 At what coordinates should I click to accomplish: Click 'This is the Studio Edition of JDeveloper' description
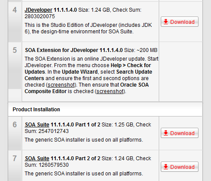(88, 28)
